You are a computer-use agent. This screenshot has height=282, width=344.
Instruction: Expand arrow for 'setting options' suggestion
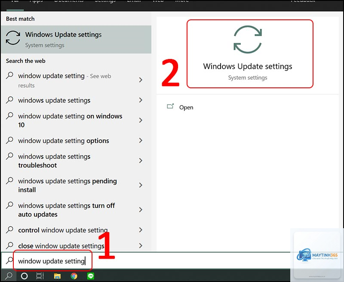pyautogui.click(x=141, y=140)
